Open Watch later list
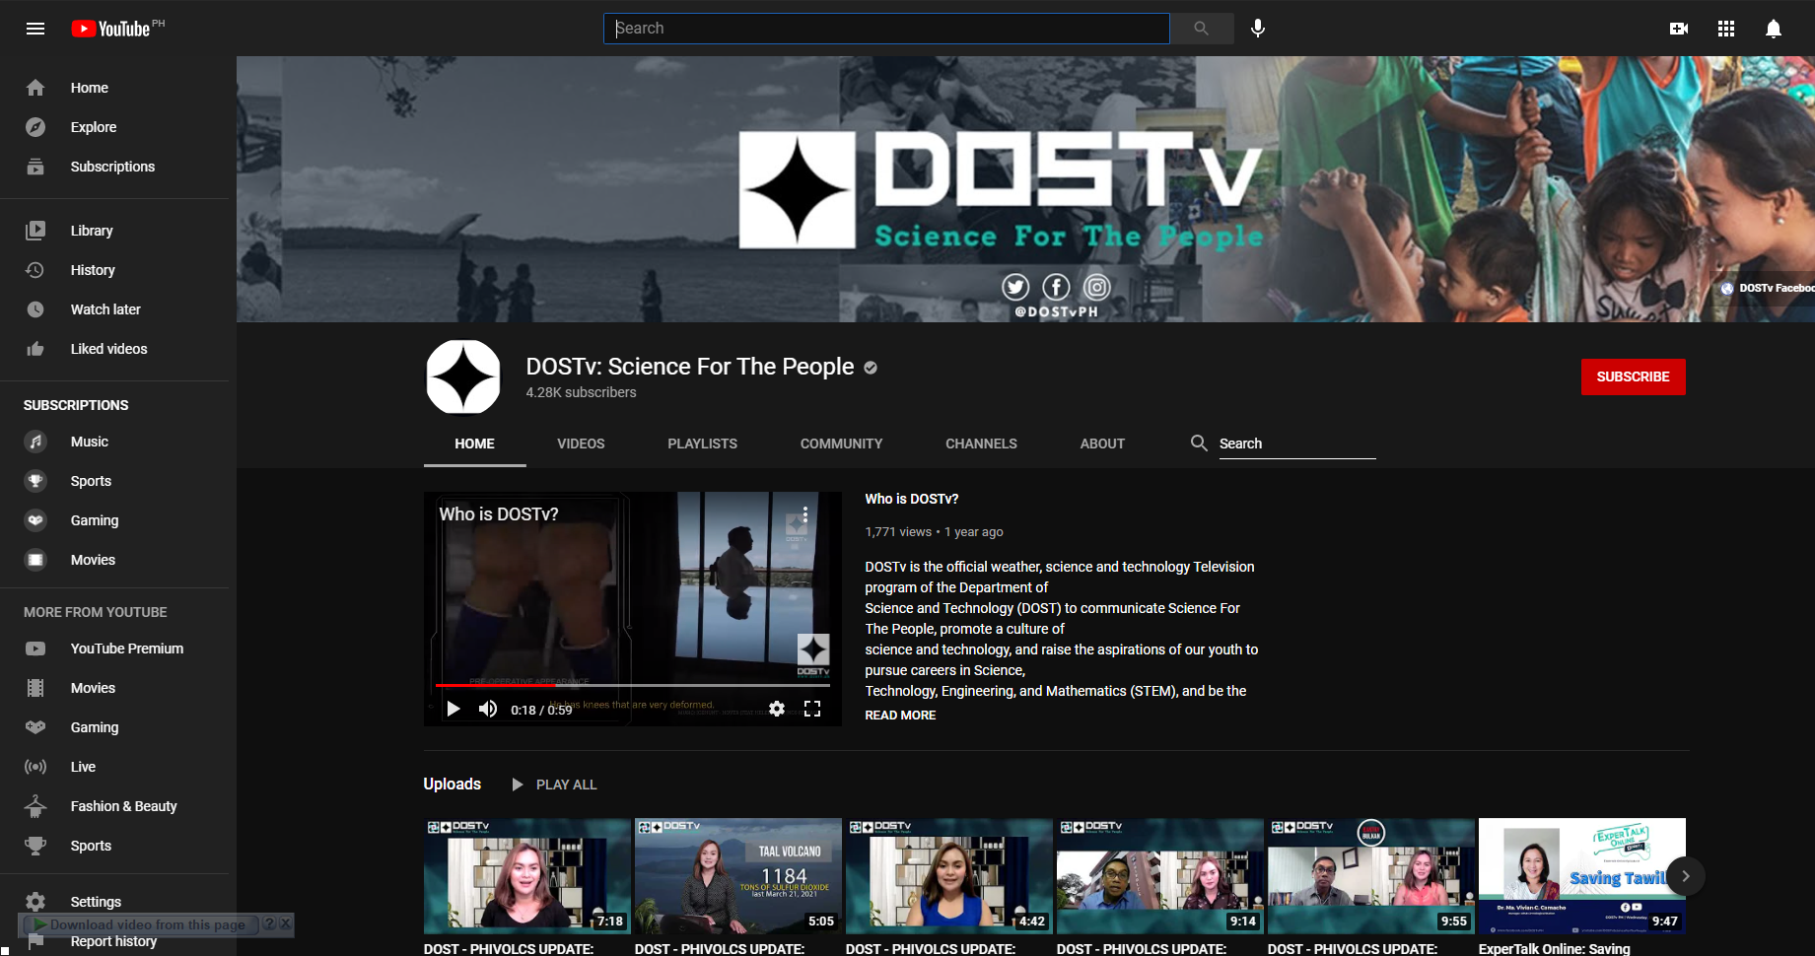The image size is (1815, 956). point(118,309)
